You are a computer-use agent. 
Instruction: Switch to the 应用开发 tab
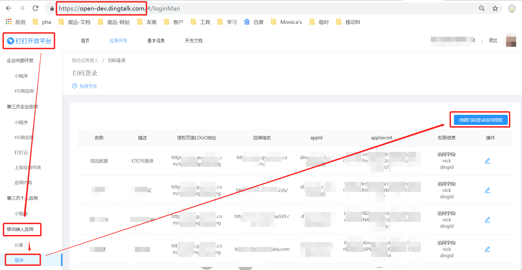(118, 41)
